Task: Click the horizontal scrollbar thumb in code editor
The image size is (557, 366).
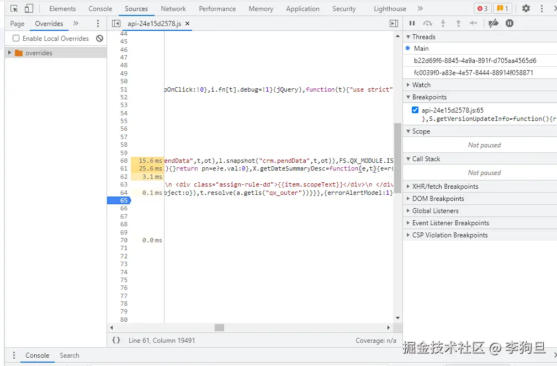Action: tap(220, 327)
